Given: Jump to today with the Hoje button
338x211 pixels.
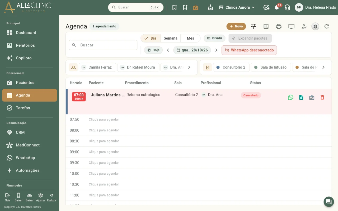Looking at the screenshot, I should tap(153, 50).
